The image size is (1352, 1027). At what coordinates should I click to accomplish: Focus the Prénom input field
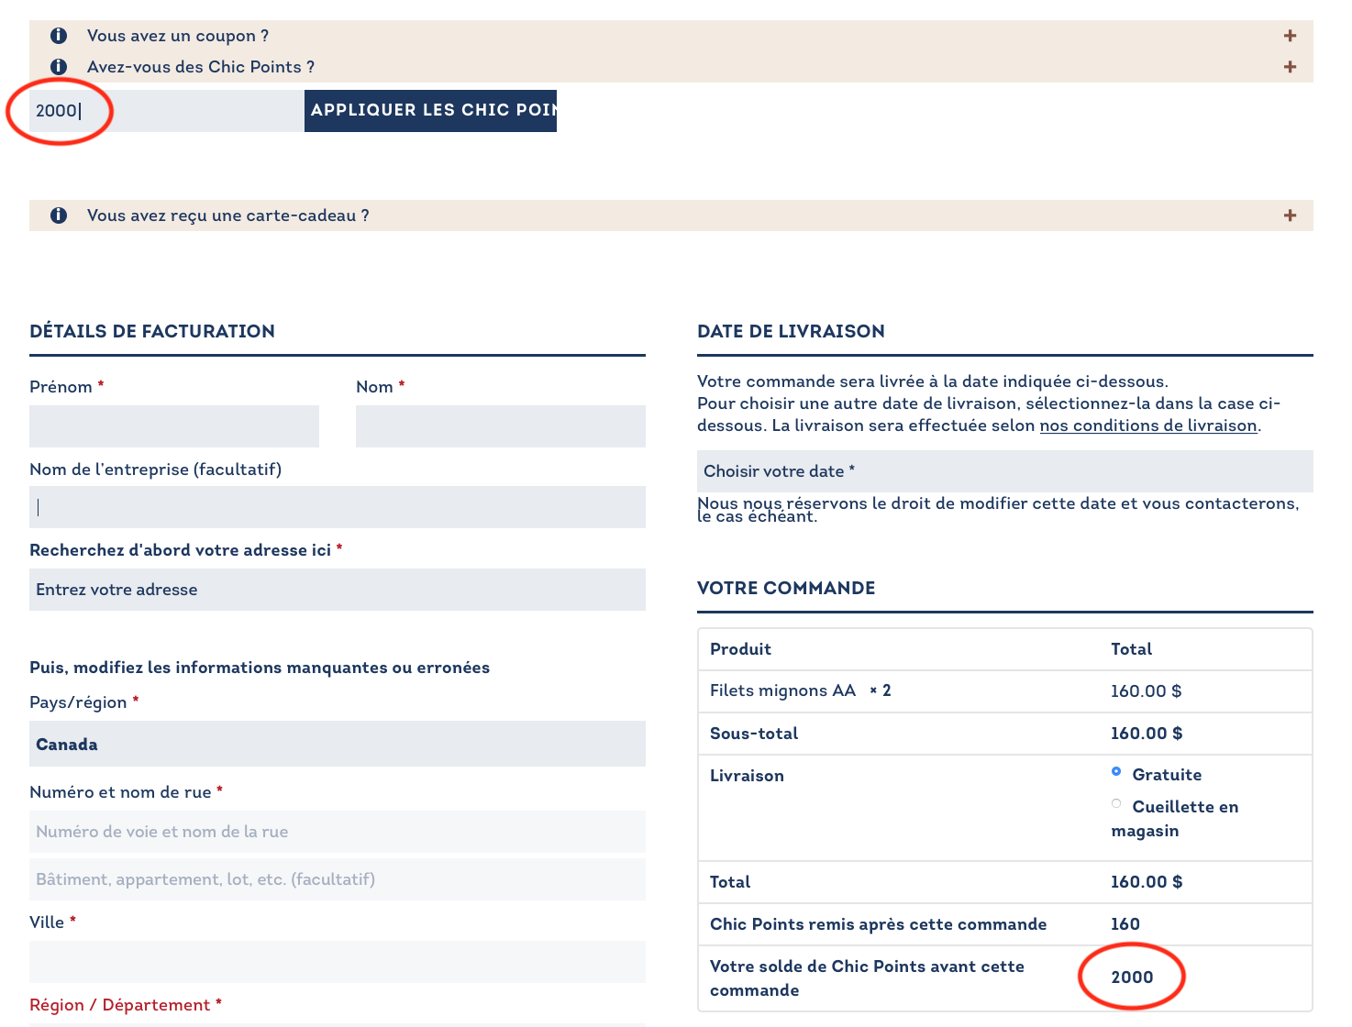pyautogui.click(x=173, y=426)
